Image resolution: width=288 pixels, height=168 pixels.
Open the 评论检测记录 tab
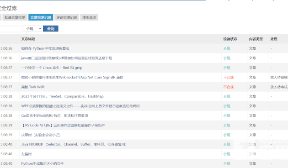coord(67,17)
